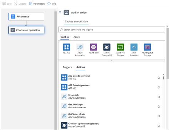The height and width of the screenshot is (130, 169).
Task: Click the designer canvas vertical scrollbar
Action: pos(56,70)
